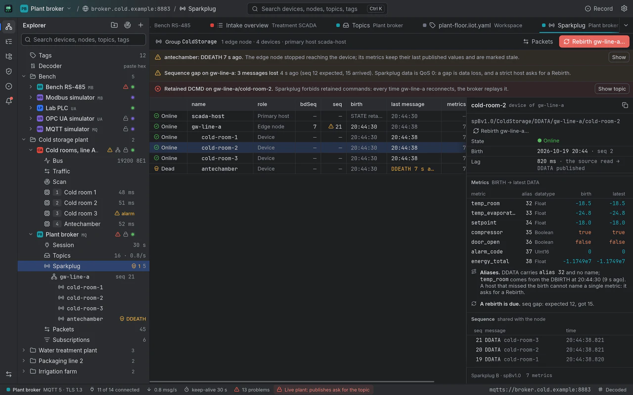Click the swap arrows icon at the sidebar bottom

click(x=9, y=374)
